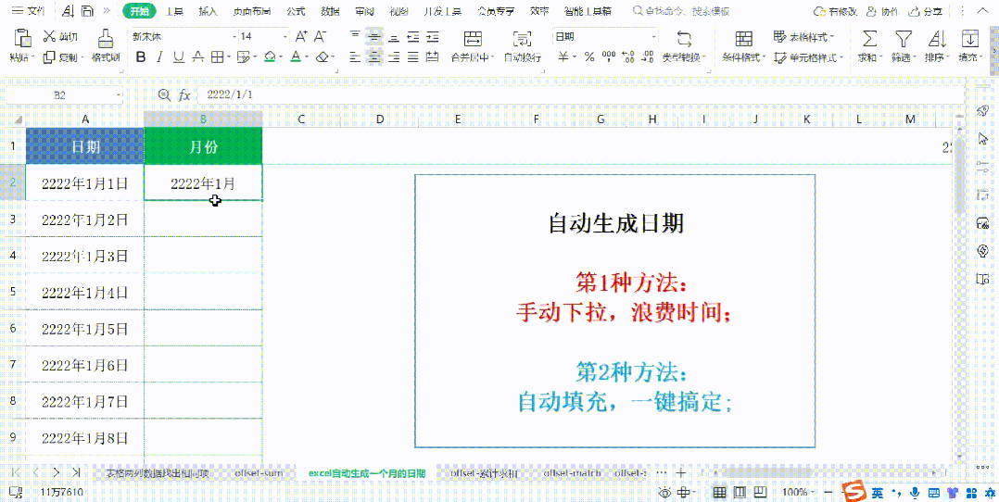Decrease decimal places
999x502 pixels.
649,57
